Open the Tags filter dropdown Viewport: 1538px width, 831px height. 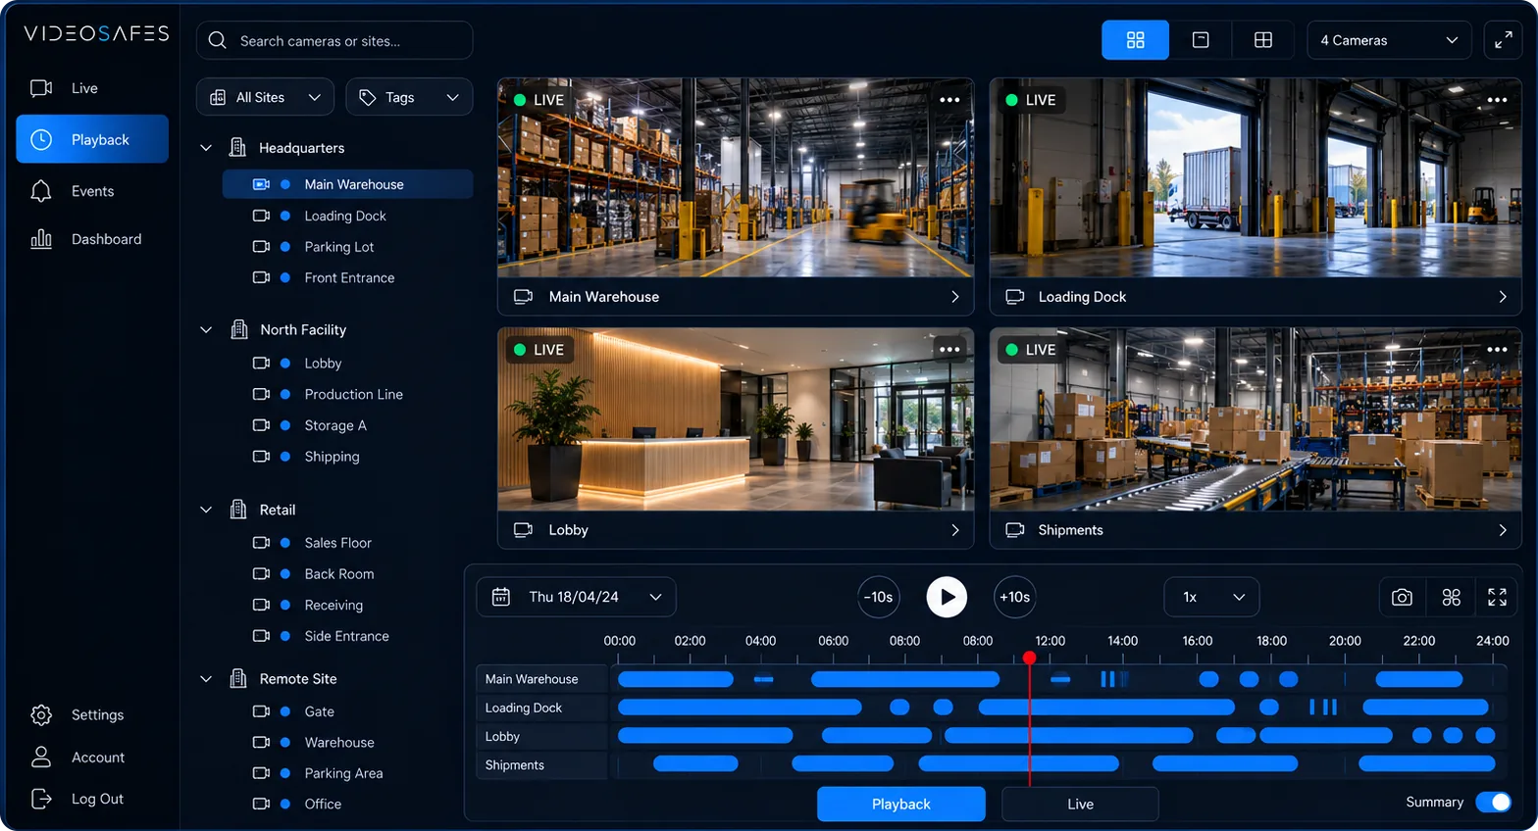pyautogui.click(x=409, y=97)
